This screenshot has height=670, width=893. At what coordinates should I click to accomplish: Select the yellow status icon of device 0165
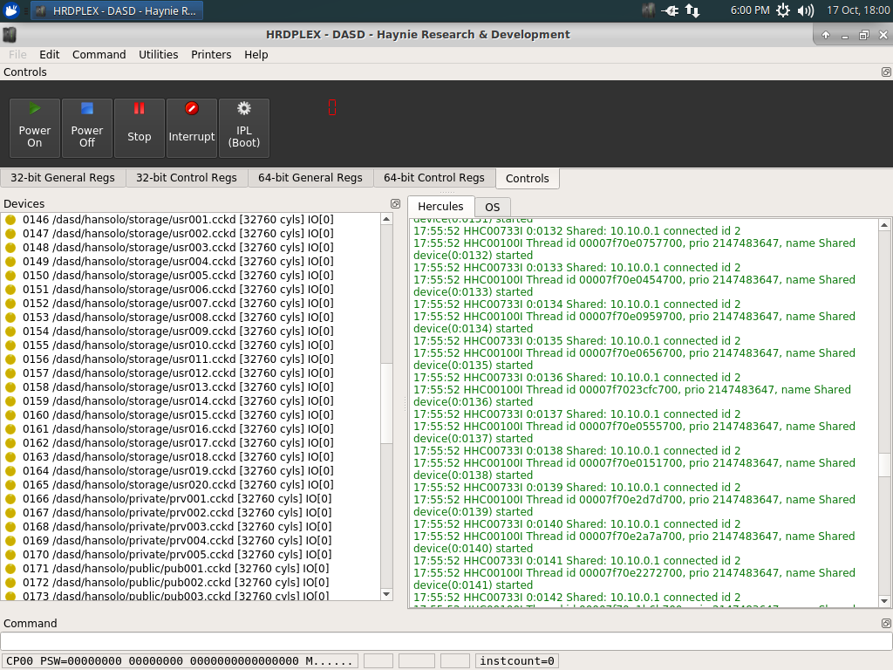[x=10, y=485]
